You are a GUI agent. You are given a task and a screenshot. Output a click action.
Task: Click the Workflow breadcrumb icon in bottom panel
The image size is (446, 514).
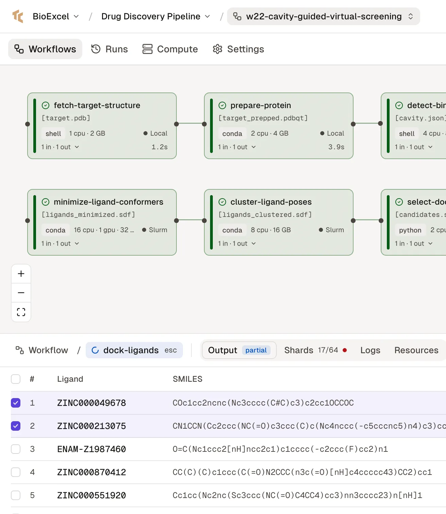(x=20, y=350)
